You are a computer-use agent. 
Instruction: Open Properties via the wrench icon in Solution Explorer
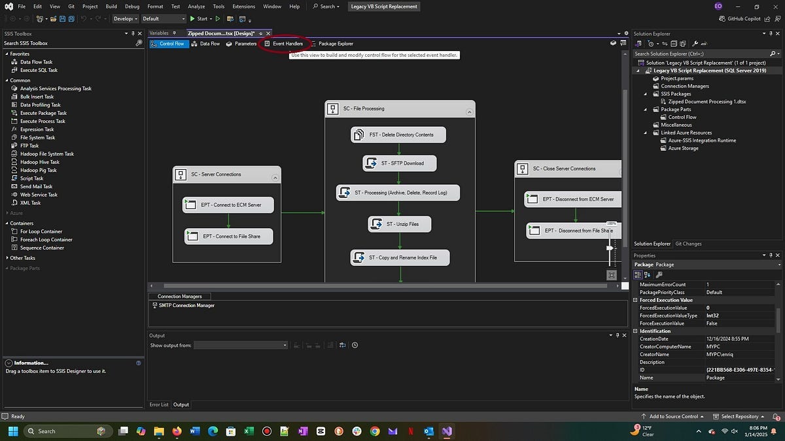(695, 43)
